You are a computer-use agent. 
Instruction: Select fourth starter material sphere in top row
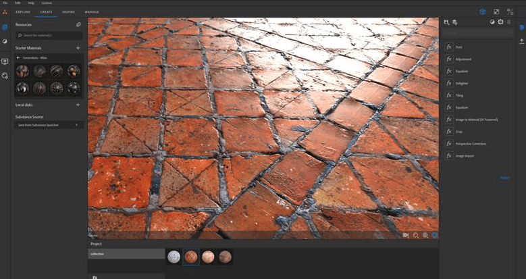click(74, 71)
